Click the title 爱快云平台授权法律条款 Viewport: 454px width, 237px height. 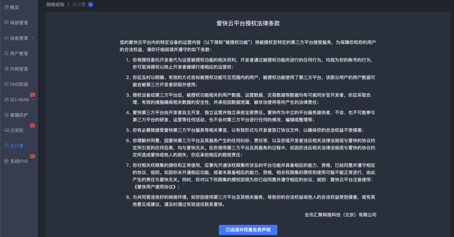pos(248,23)
